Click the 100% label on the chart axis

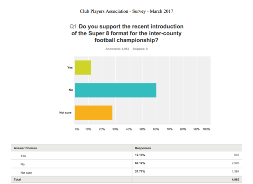click(206, 128)
